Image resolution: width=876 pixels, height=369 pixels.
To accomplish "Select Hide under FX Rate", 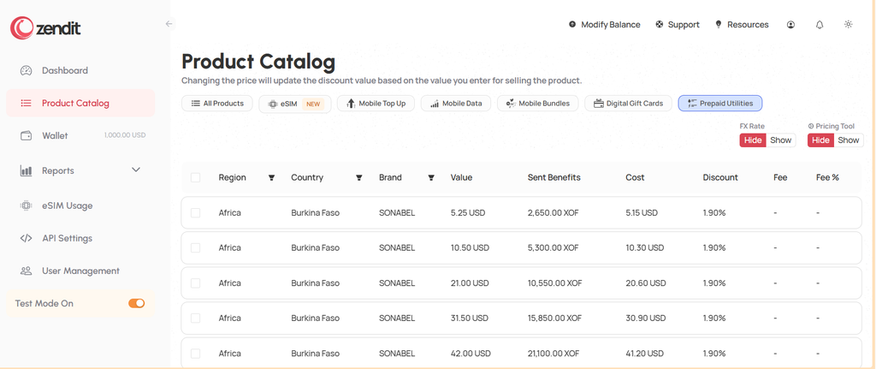I will tap(753, 140).
